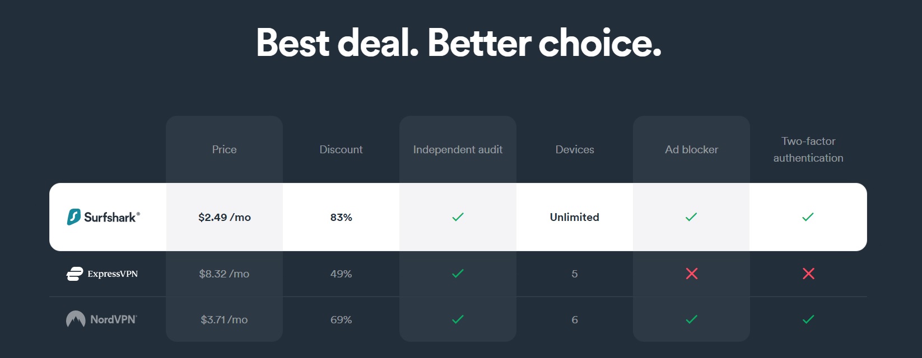Click the ExpressVPN $8.32 /mo price
The width and height of the screenshot is (922, 358).
(x=224, y=274)
